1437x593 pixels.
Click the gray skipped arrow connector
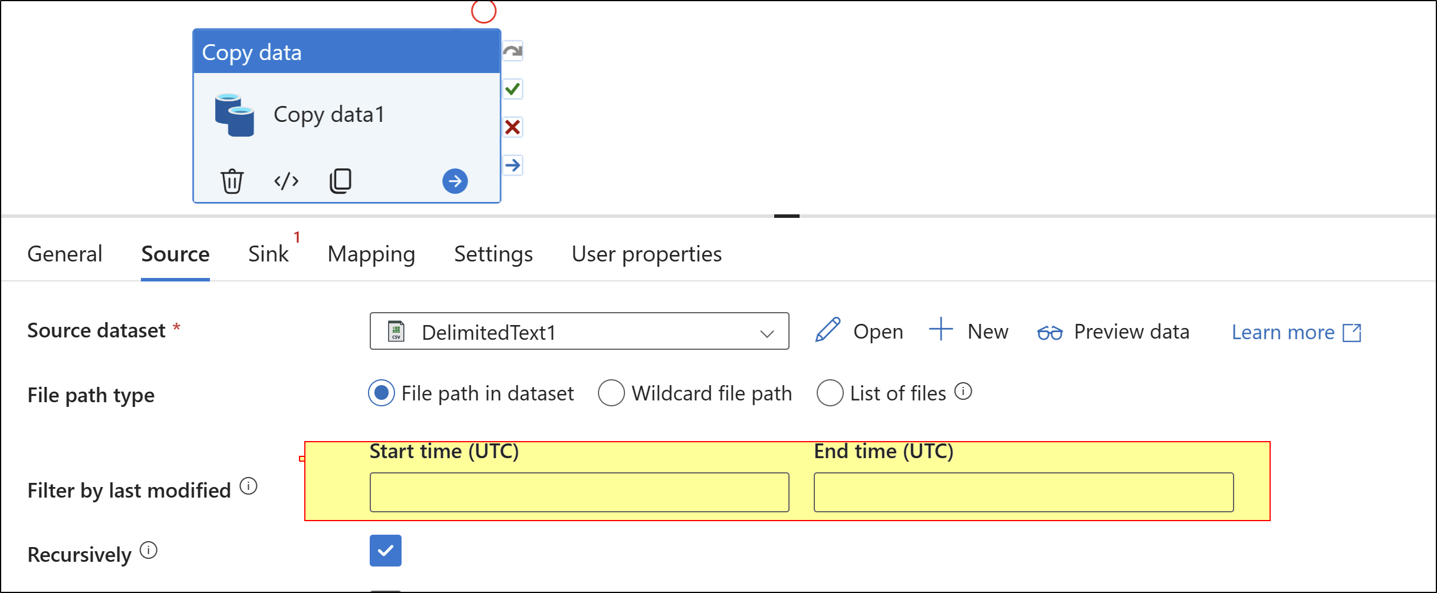512,51
